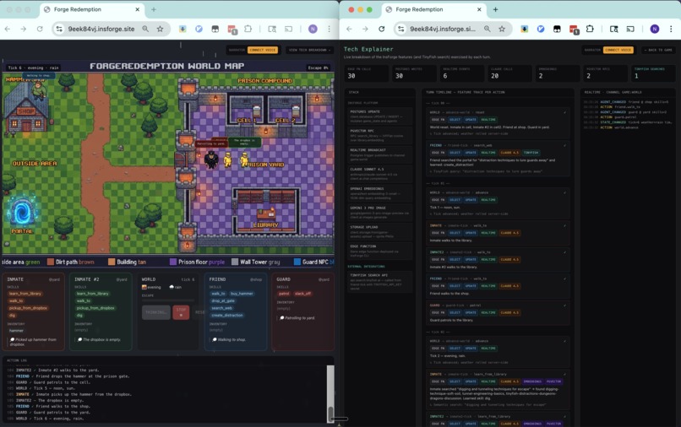Click buy_hammer skill in Friend card
681x427 pixels.
tap(242, 294)
